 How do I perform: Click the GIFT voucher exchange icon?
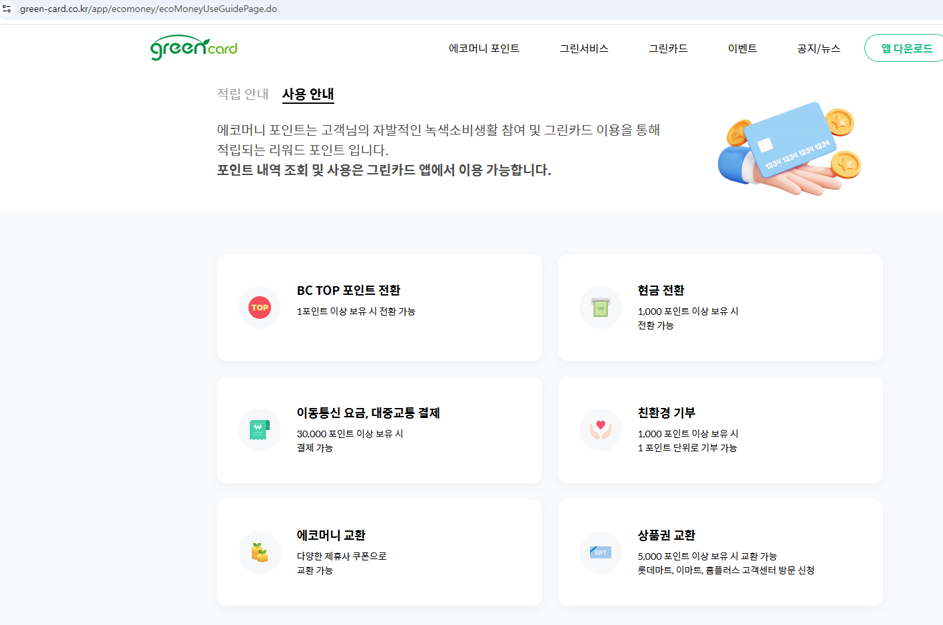pyautogui.click(x=600, y=552)
